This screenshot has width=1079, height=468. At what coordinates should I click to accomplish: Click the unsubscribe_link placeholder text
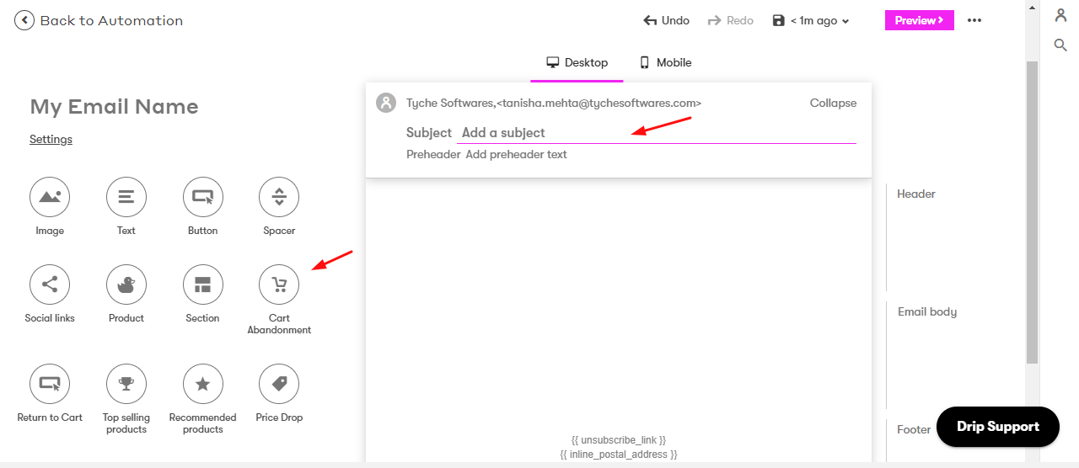click(619, 440)
